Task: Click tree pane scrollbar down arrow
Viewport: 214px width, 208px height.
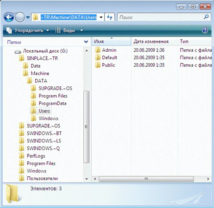Action: 86,179
